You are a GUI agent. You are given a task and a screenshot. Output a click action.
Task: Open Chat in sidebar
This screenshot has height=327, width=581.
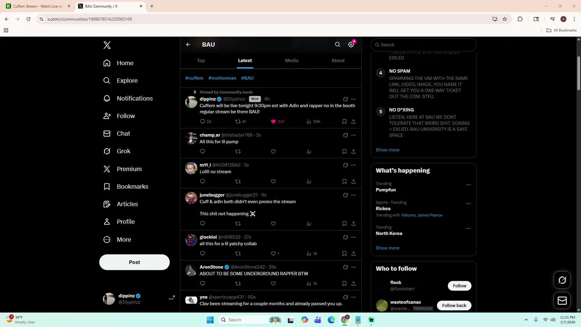pyautogui.click(x=117, y=134)
